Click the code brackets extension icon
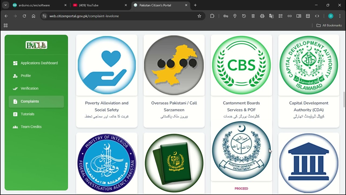Screen dimensions: 346x195 point(317,16)
